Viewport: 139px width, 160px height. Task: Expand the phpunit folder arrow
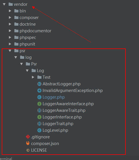(10, 44)
